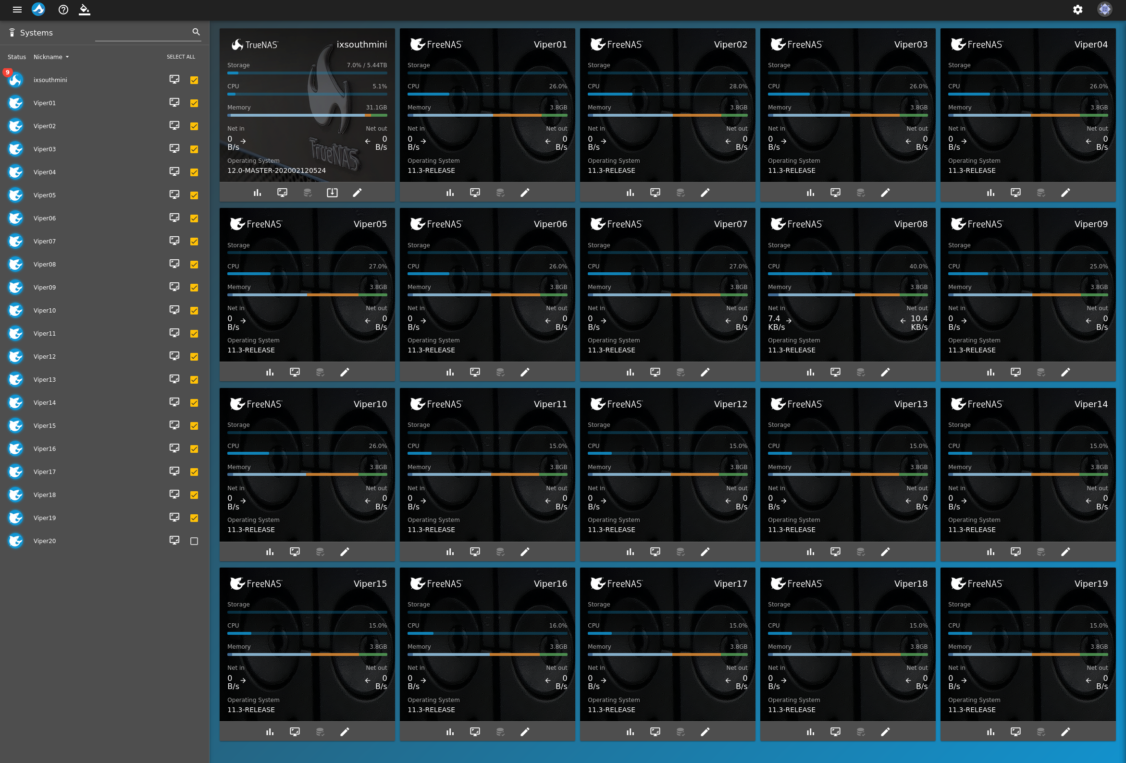Launch Viper07 web UI from card
This screenshot has height=763, width=1126.
656,372
